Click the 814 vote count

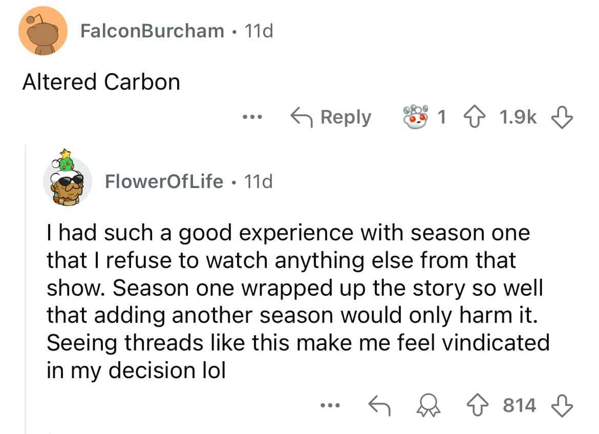(x=519, y=406)
